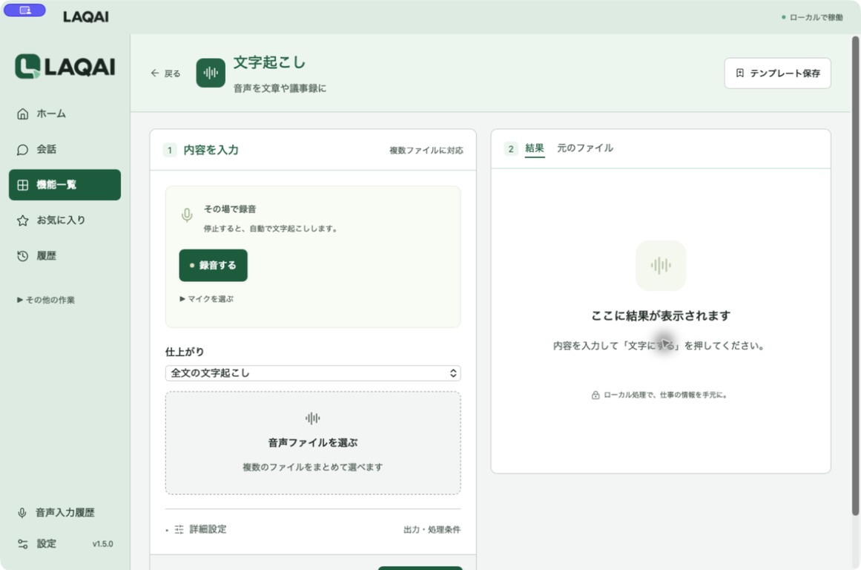This screenshot has height=570, width=861.
Task: Click the star icon beside お気に入り
Action: pyautogui.click(x=22, y=220)
